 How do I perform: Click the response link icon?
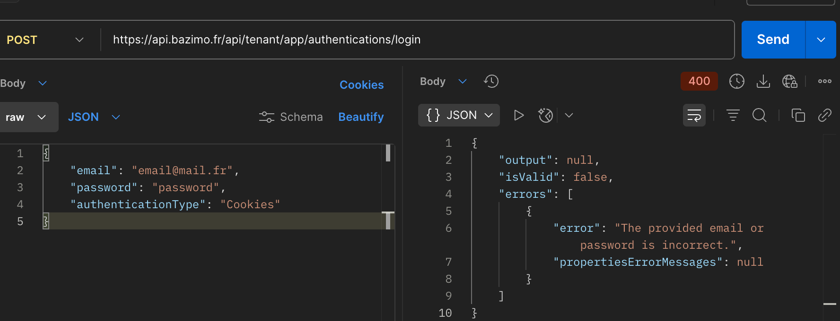click(x=824, y=115)
